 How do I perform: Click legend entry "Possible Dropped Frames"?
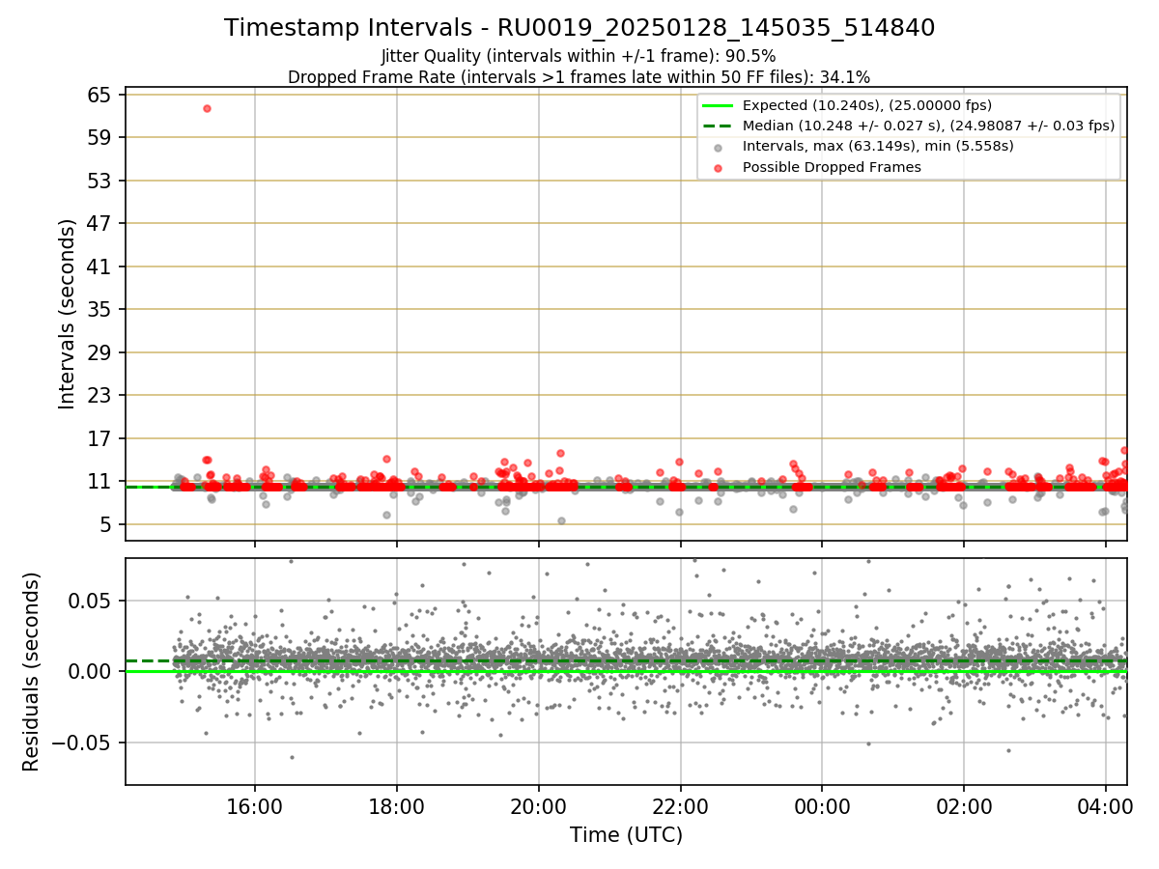[x=832, y=167]
